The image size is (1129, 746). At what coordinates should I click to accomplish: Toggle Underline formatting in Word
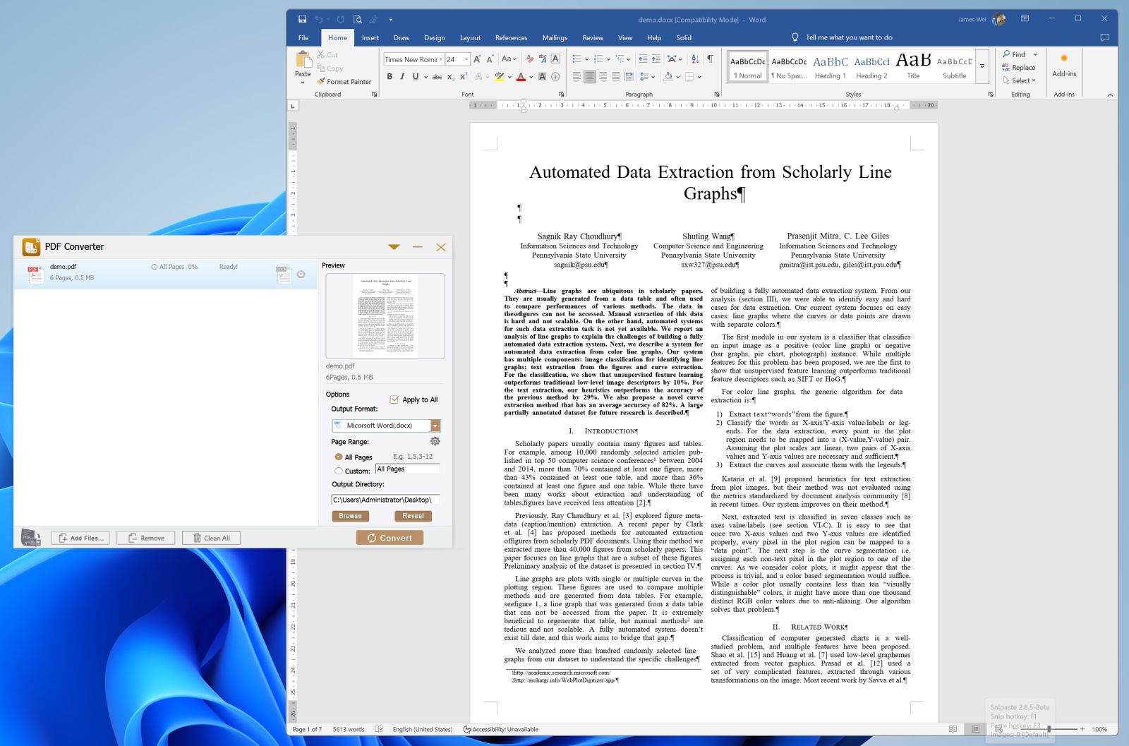[x=416, y=76]
